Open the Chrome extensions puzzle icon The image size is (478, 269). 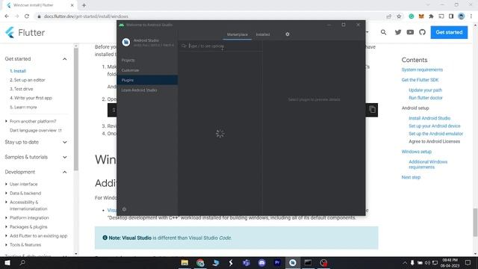(x=431, y=16)
